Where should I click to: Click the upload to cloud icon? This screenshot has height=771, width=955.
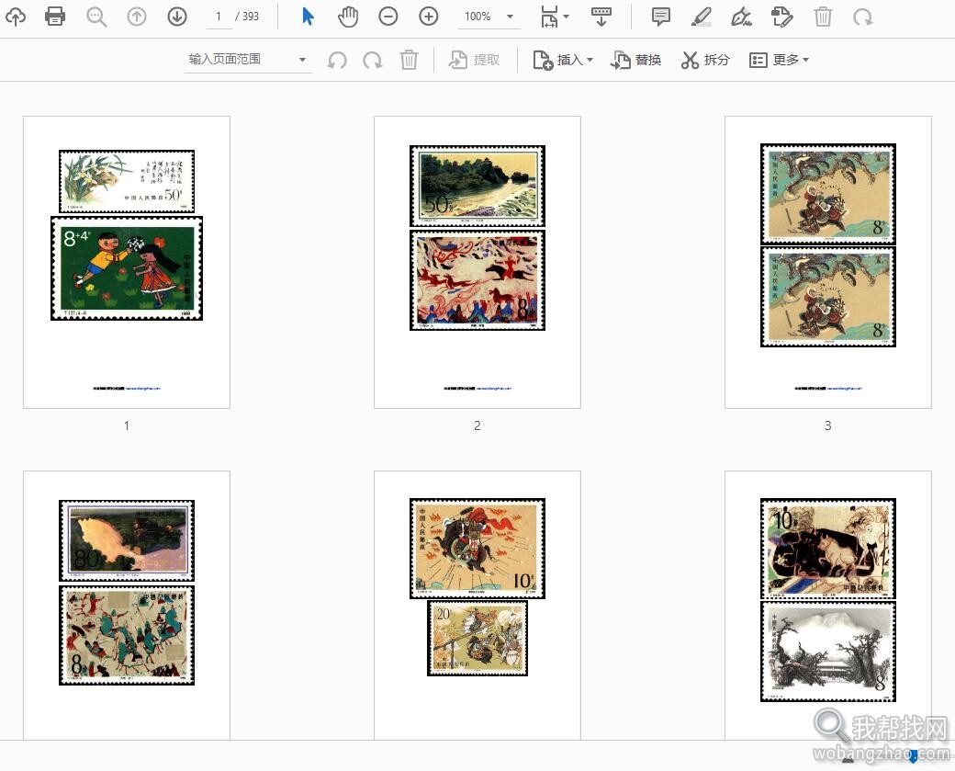[x=16, y=17]
